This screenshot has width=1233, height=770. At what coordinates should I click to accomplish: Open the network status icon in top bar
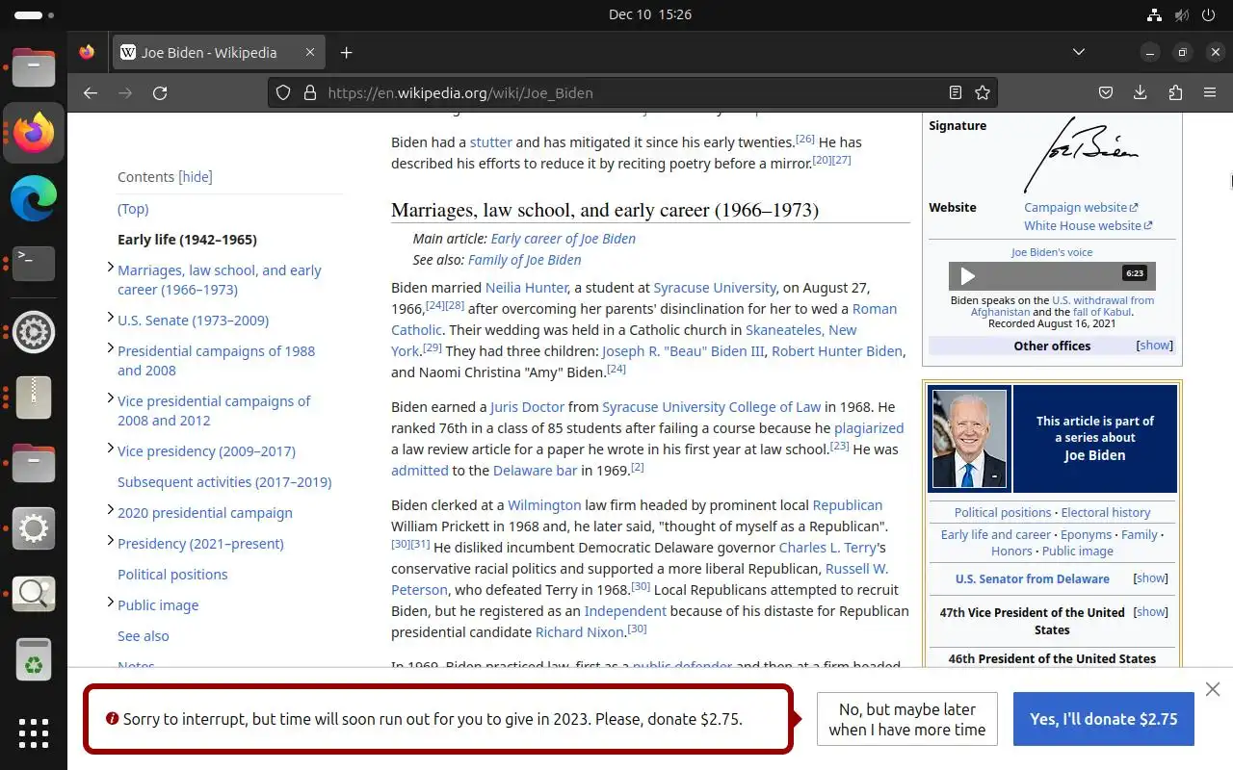coord(1154,14)
